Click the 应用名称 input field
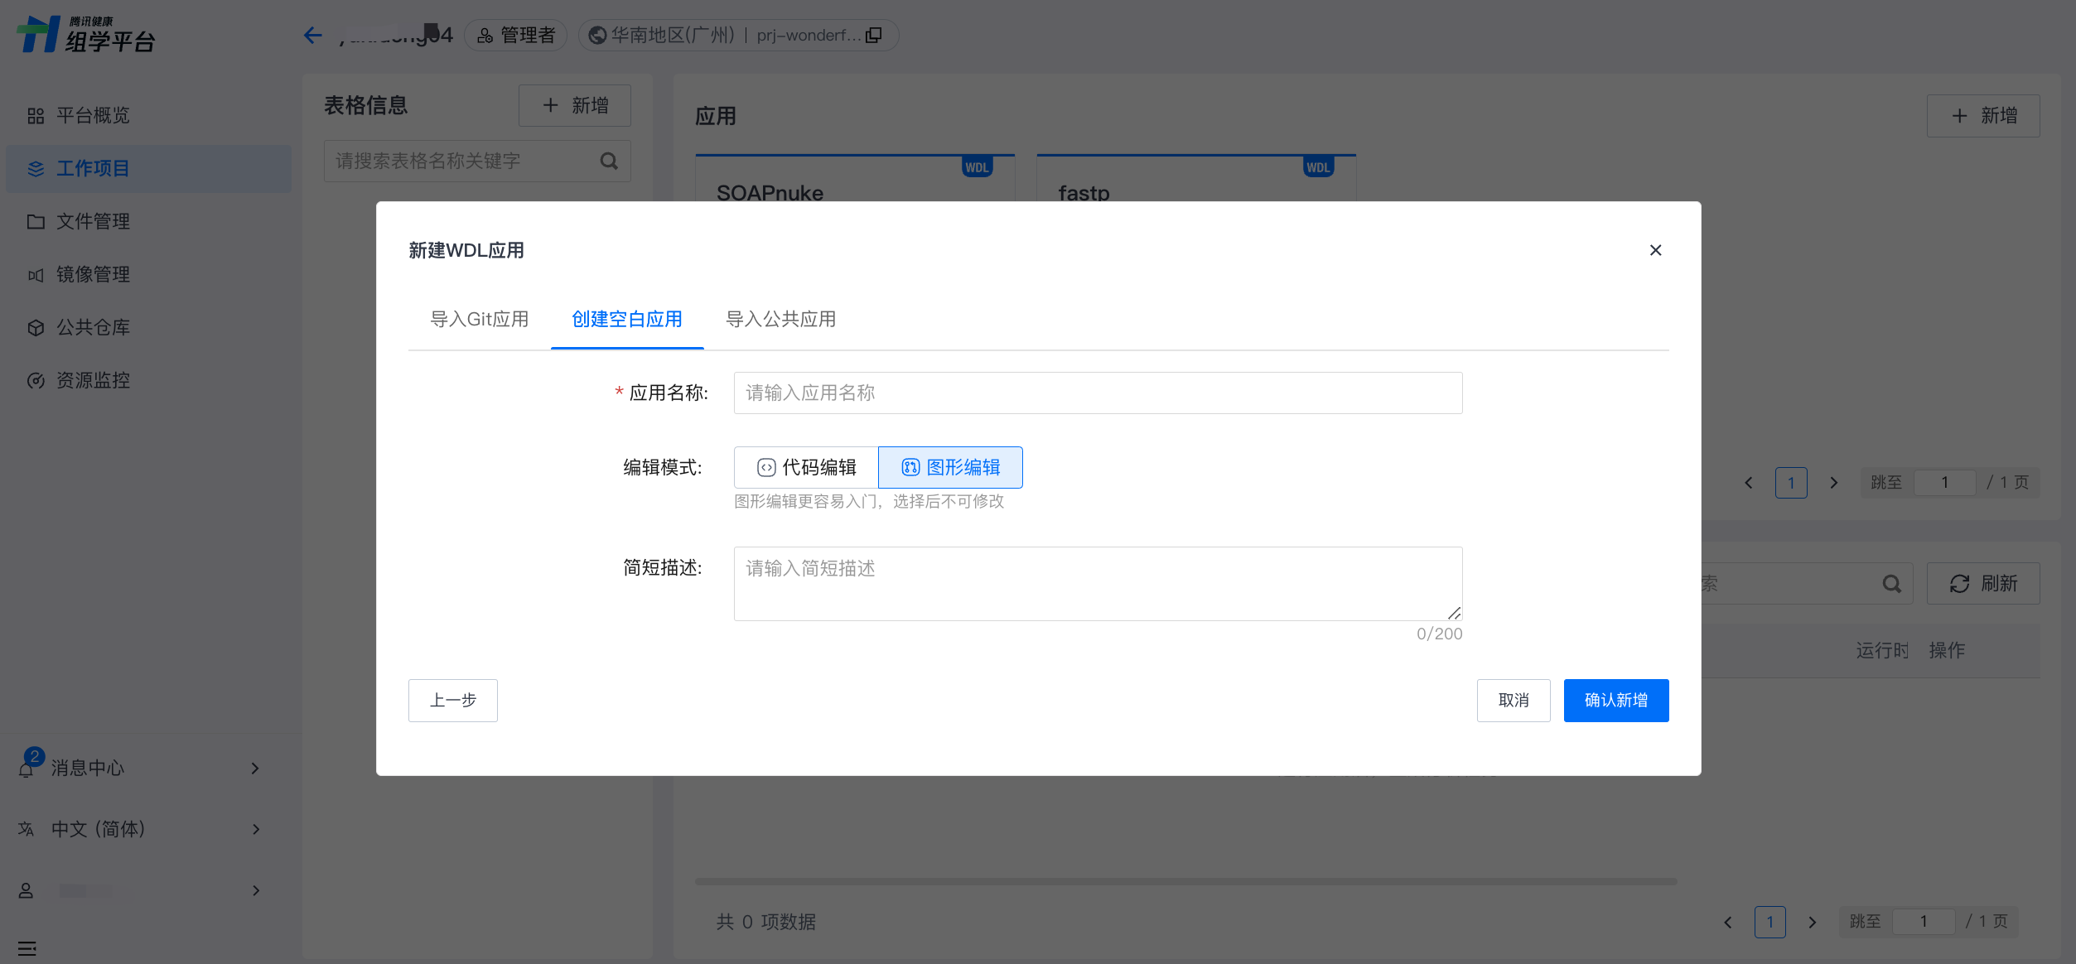 [1098, 393]
